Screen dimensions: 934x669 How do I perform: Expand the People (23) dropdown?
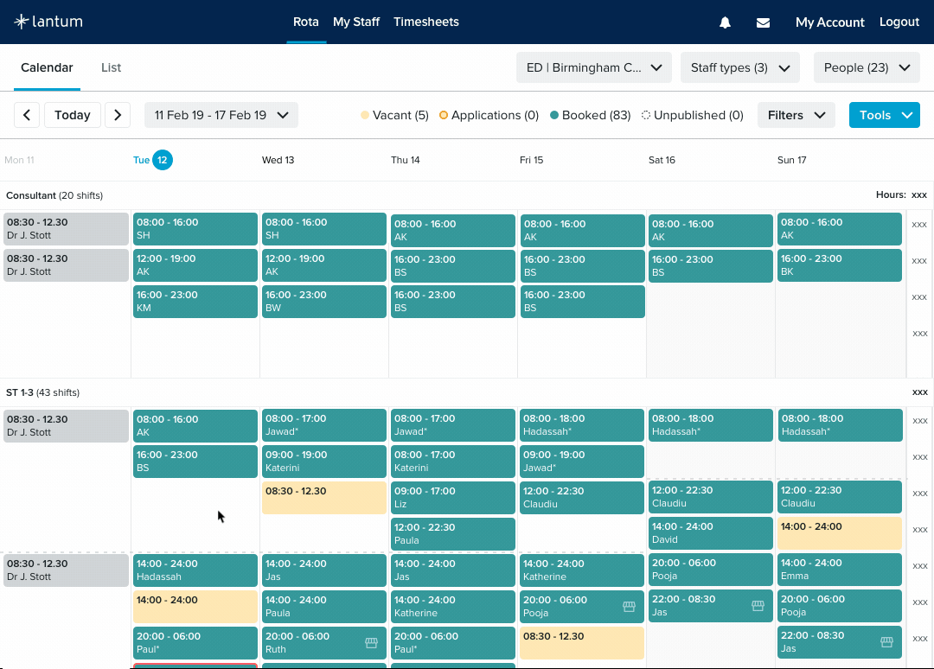(x=867, y=67)
